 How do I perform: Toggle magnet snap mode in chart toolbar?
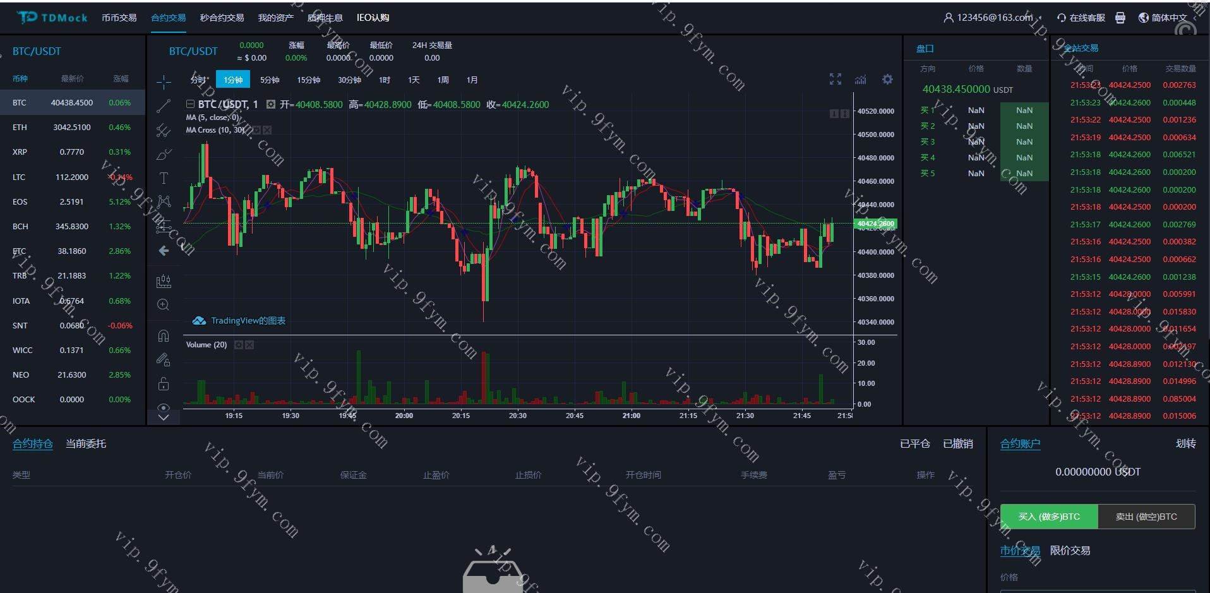(164, 336)
